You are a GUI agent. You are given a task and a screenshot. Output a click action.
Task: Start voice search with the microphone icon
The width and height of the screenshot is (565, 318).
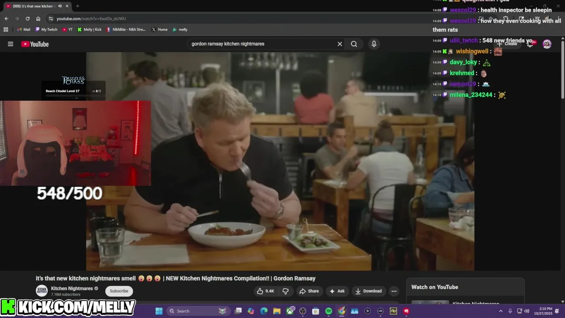[374, 44]
